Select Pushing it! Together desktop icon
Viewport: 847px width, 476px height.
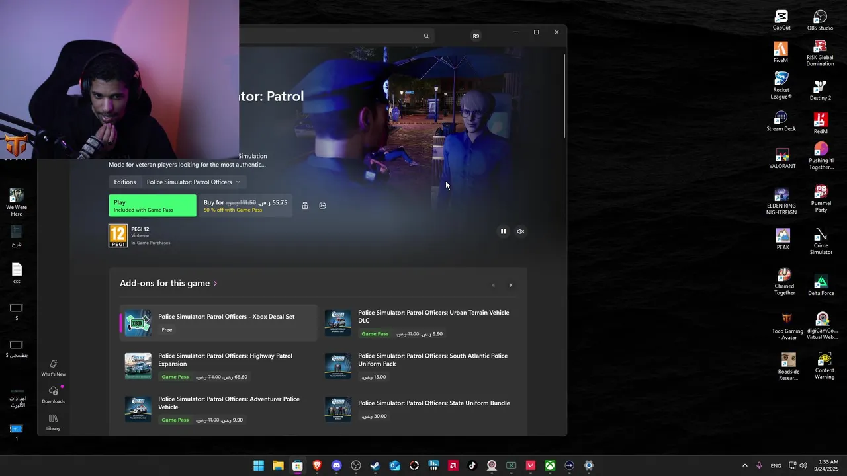point(821,156)
